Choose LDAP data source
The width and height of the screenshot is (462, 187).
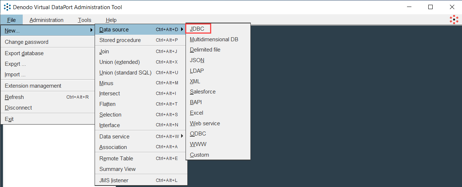(218, 71)
